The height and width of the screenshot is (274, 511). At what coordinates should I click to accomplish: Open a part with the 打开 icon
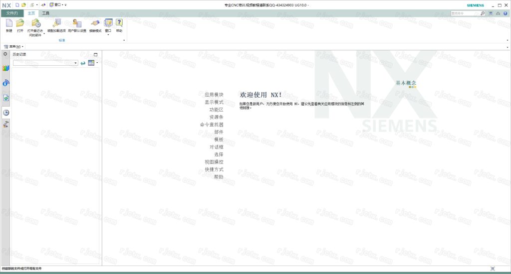tap(20, 23)
